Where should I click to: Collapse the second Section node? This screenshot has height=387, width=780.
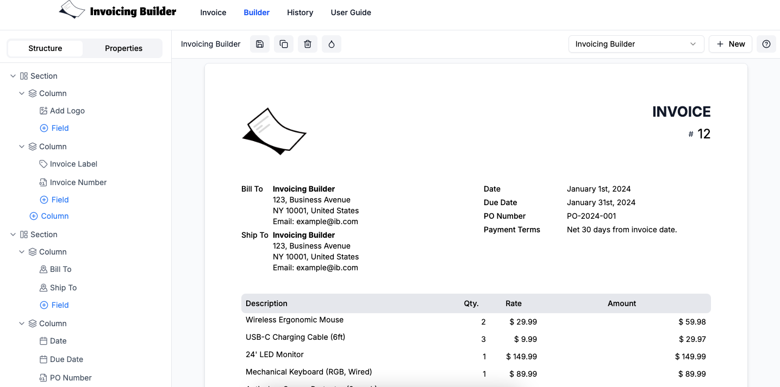click(x=13, y=234)
